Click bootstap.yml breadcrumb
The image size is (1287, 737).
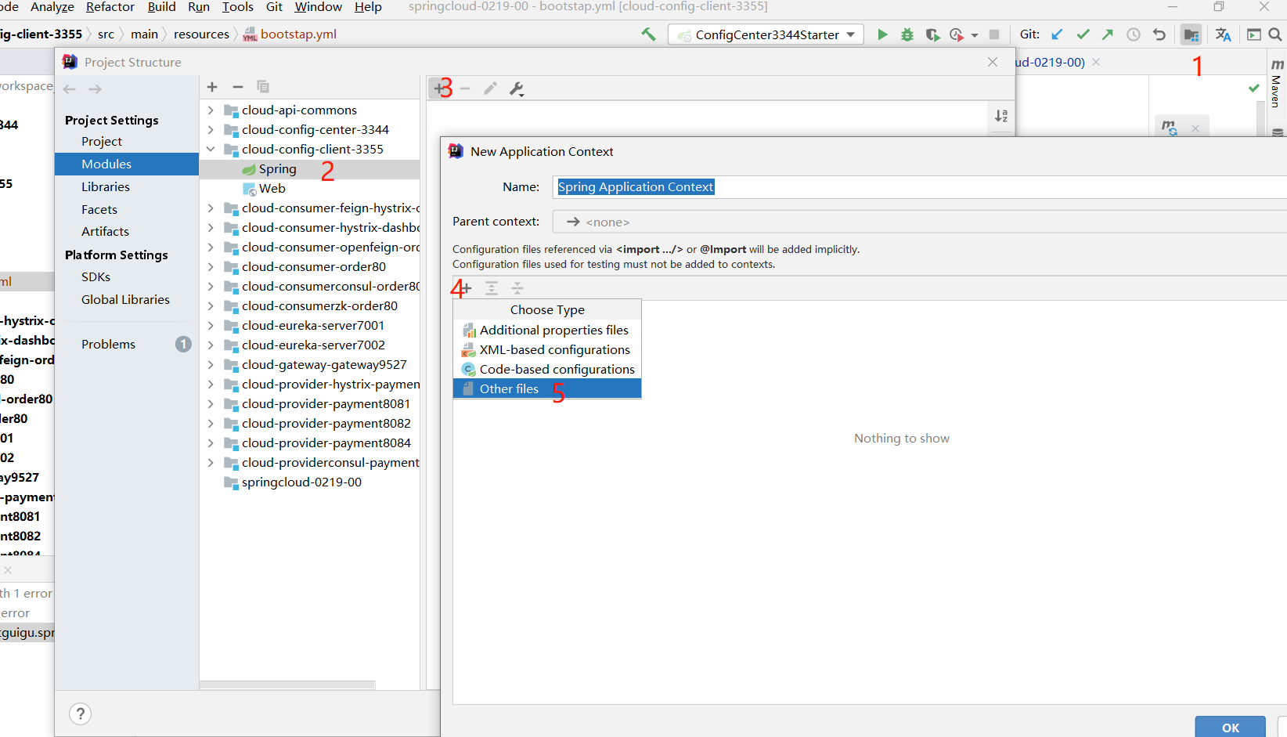coord(298,34)
